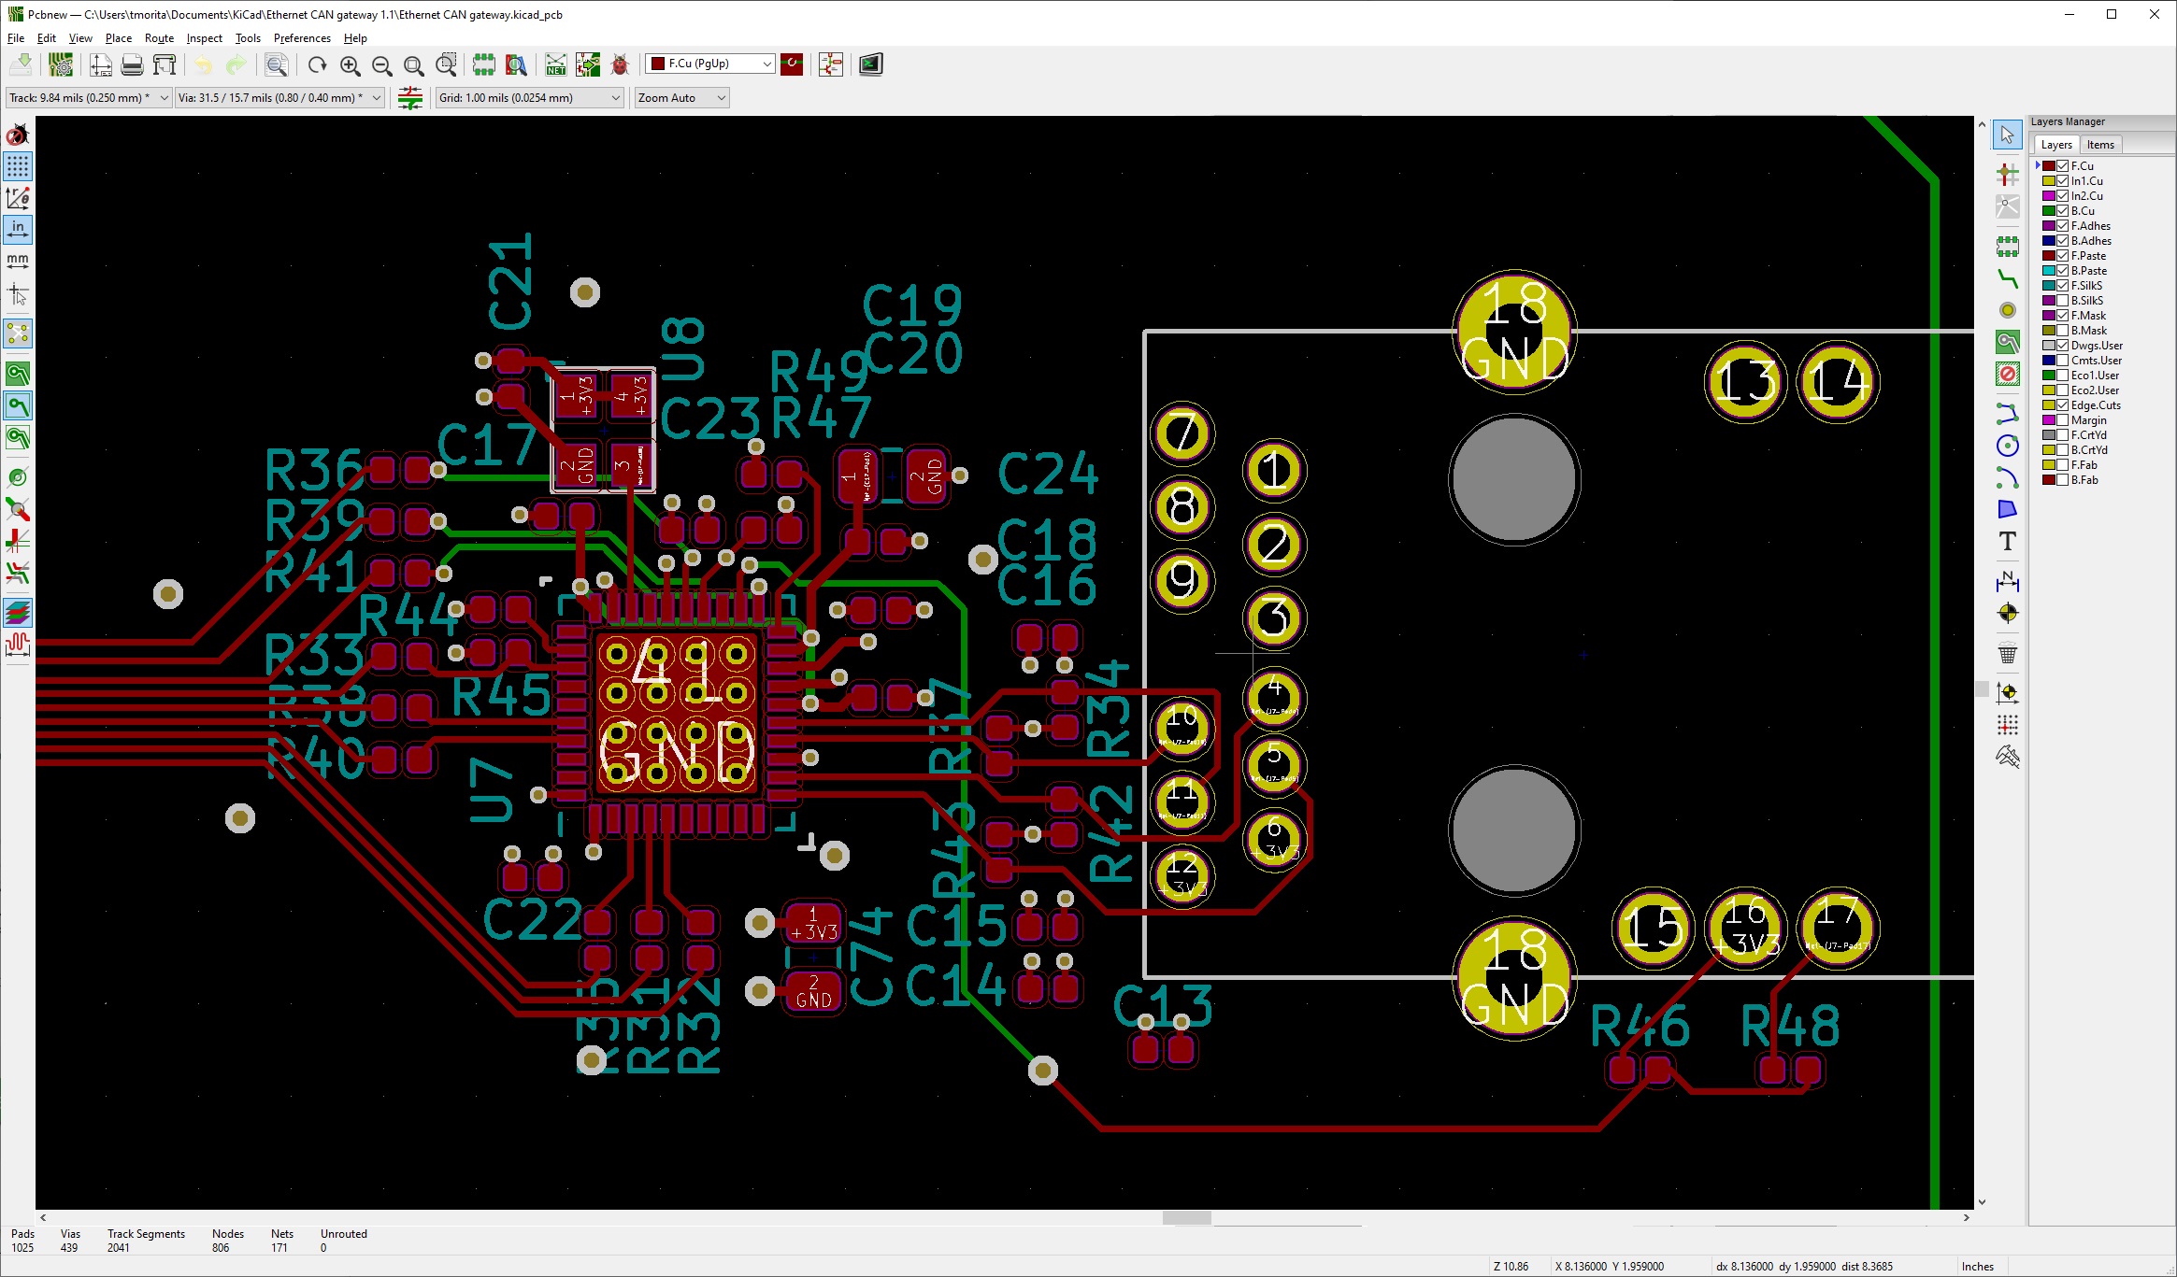Click the Zoom to Selection icon
The image size is (2177, 1277).
[447, 64]
